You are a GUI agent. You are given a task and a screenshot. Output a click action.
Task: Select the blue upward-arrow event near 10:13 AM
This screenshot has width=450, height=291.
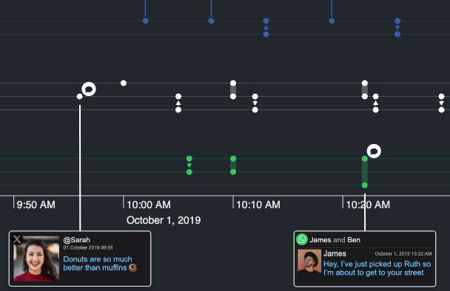pos(266,27)
